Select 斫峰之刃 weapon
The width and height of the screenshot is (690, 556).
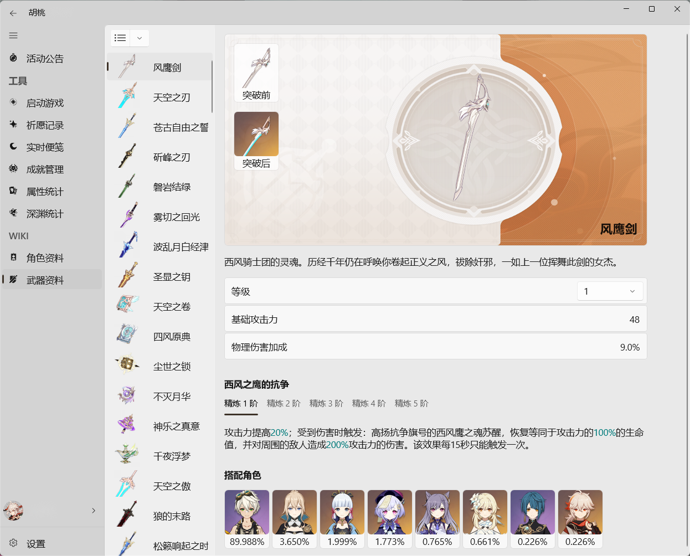159,157
